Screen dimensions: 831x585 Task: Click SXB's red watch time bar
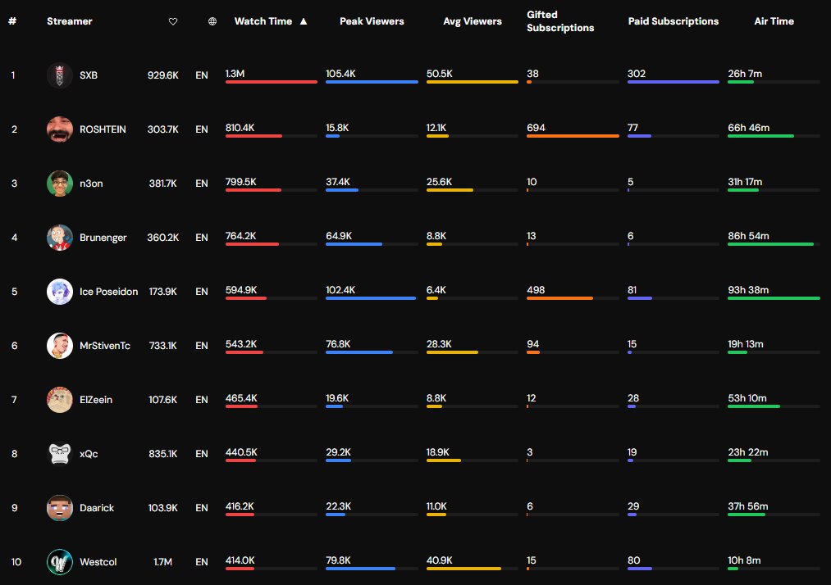coord(272,82)
